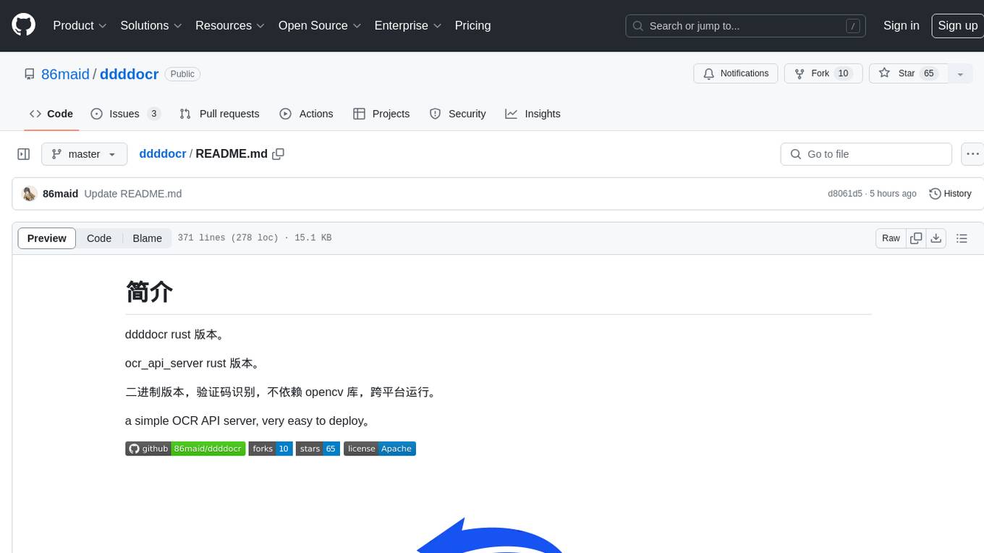The height and width of the screenshot is (553, 984).
Task: Open the commit author 86maid link
Action: tap(60, 194)
